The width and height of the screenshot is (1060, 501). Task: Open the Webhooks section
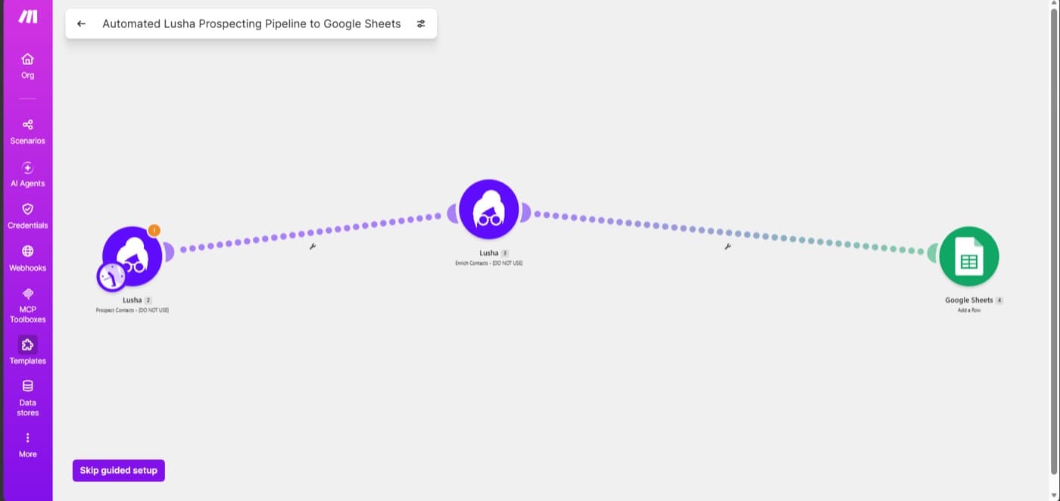click(27, 259)
